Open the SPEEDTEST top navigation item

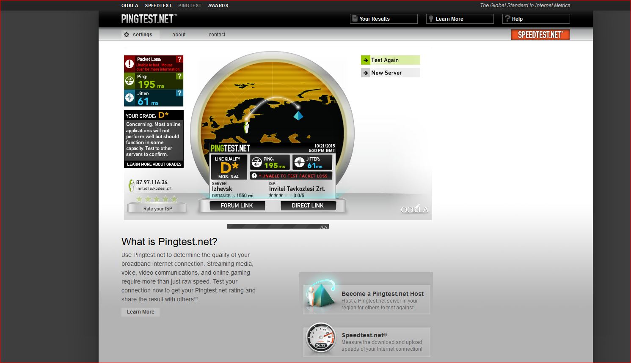click(158, 5)
